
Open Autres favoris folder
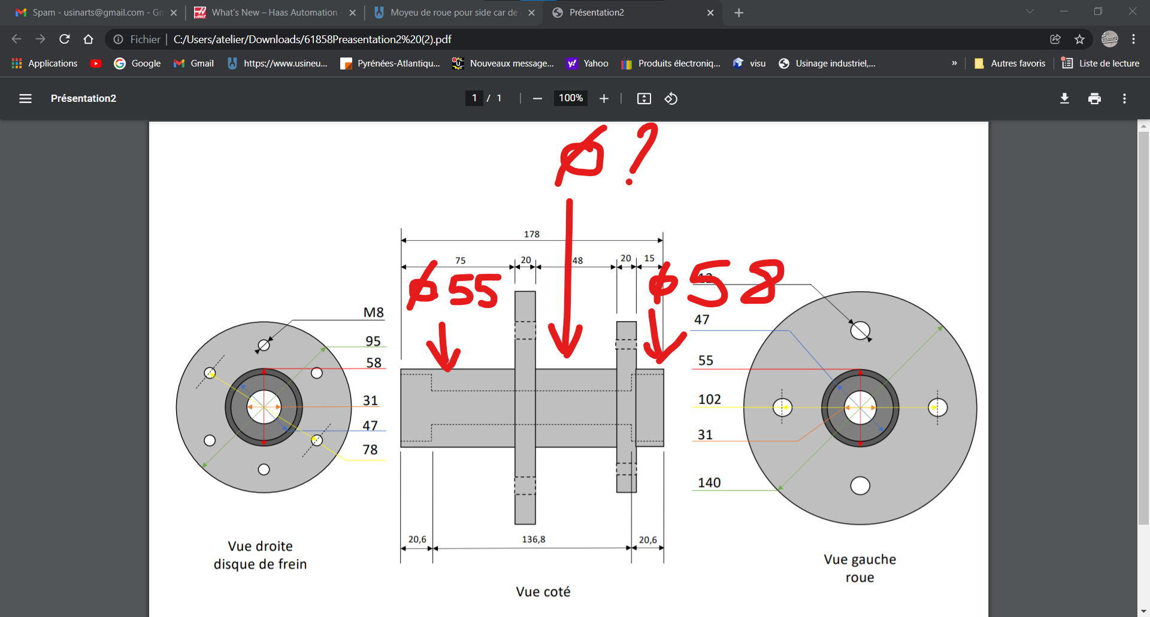coord(1010,63)
